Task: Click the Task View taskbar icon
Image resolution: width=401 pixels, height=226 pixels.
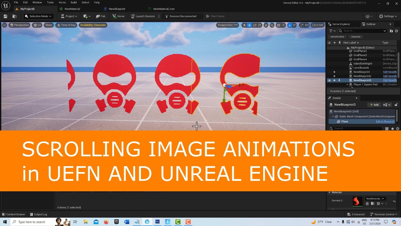Action: tap(75, 222)
